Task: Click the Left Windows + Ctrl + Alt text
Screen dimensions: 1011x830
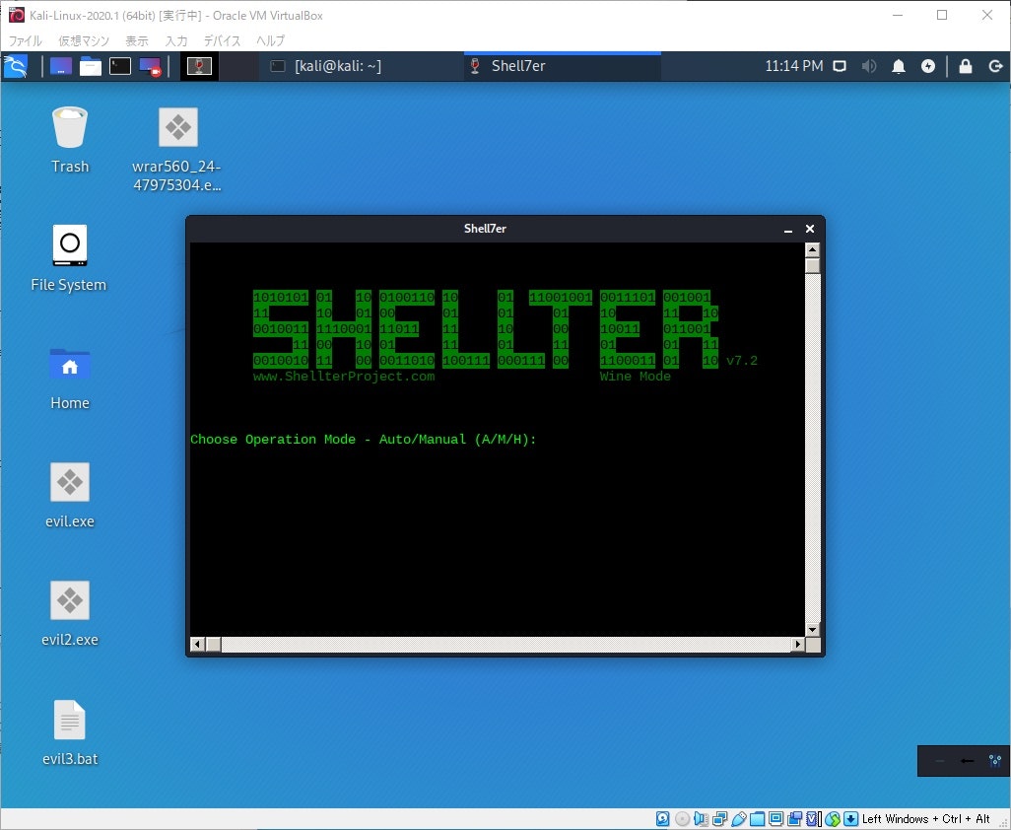Action: pos(926,819)
